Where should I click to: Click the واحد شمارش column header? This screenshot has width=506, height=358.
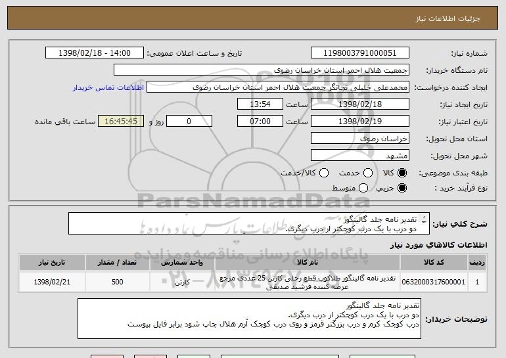tap(182, 263)
